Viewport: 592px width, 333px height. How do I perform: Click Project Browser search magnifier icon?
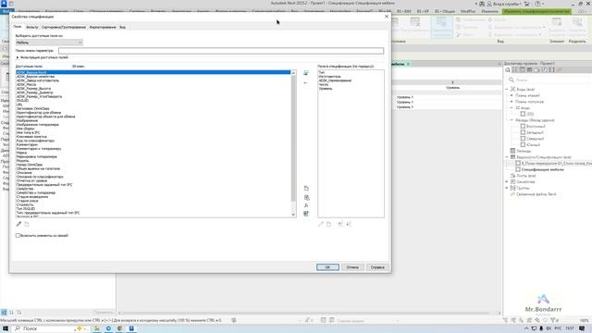click(512, 80)
